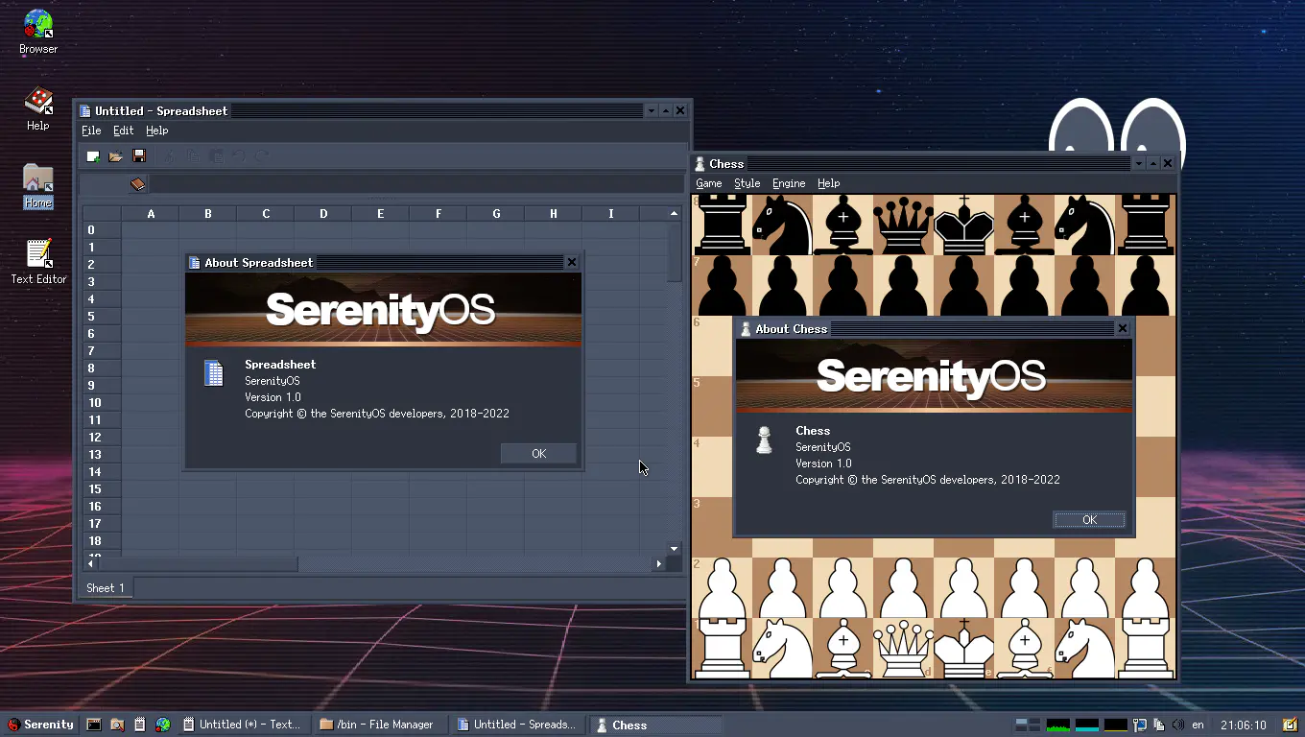The width and height of the screenshot is (1305, 737).
Task: Click the Spreadsheet window title bar icon
Action: 85,111
